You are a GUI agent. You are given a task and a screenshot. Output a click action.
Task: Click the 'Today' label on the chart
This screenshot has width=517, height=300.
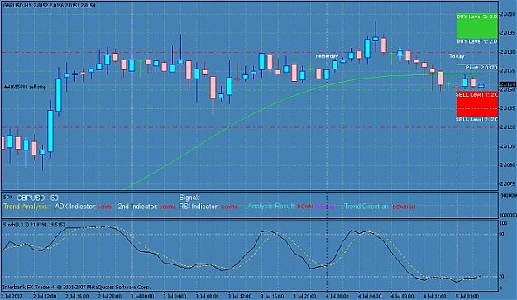click(457, 56)
